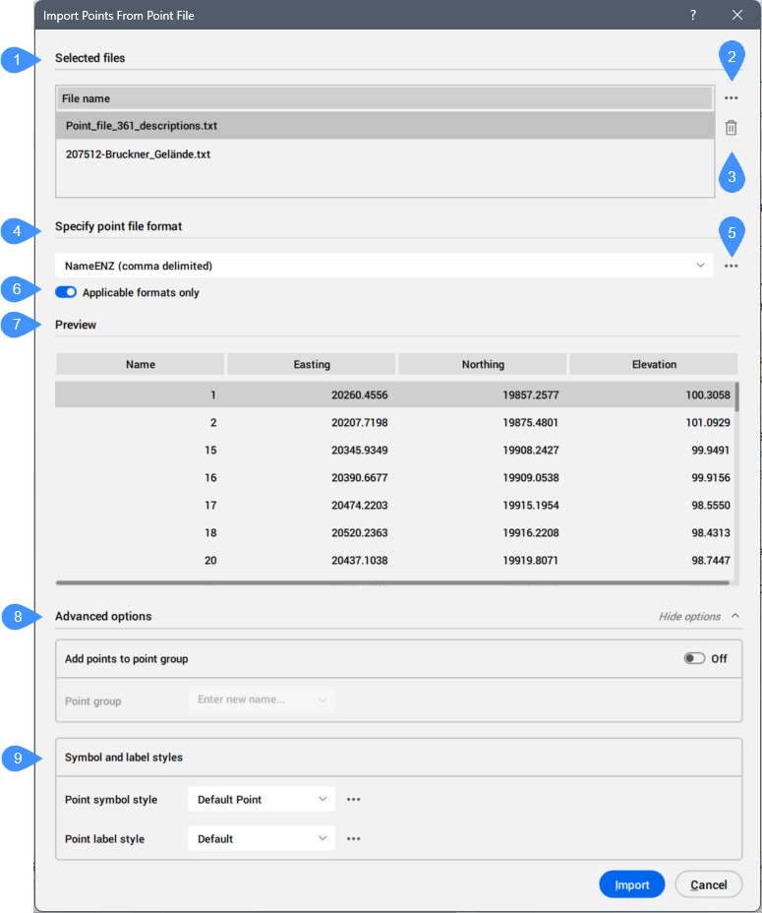Toggle Applicable formats only switch
Viewport: 762px width, 913px height.
66,292
